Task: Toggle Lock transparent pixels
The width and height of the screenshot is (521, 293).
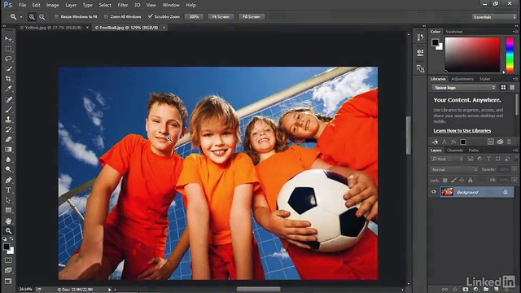Action: tap(445, 180)
